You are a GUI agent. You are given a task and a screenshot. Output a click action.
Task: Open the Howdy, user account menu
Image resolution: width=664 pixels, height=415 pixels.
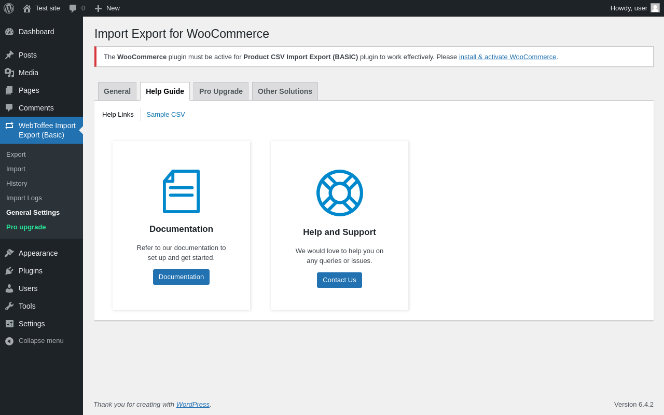[x=635, y=8]
